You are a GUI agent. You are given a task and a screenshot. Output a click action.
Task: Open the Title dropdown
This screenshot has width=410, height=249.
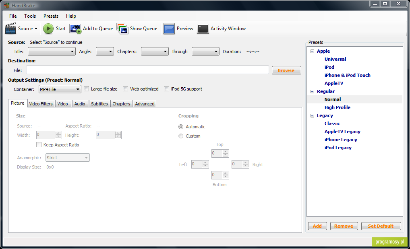point(52,51)
